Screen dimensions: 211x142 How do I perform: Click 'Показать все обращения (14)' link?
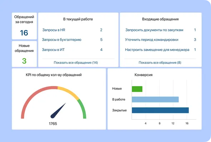coord(76,62)
